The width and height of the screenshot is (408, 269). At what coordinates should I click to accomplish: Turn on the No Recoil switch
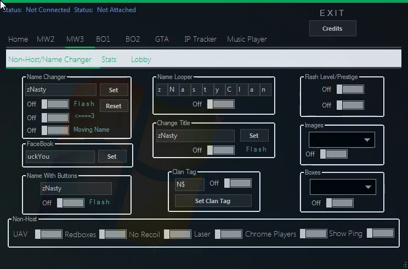(177, 234)
